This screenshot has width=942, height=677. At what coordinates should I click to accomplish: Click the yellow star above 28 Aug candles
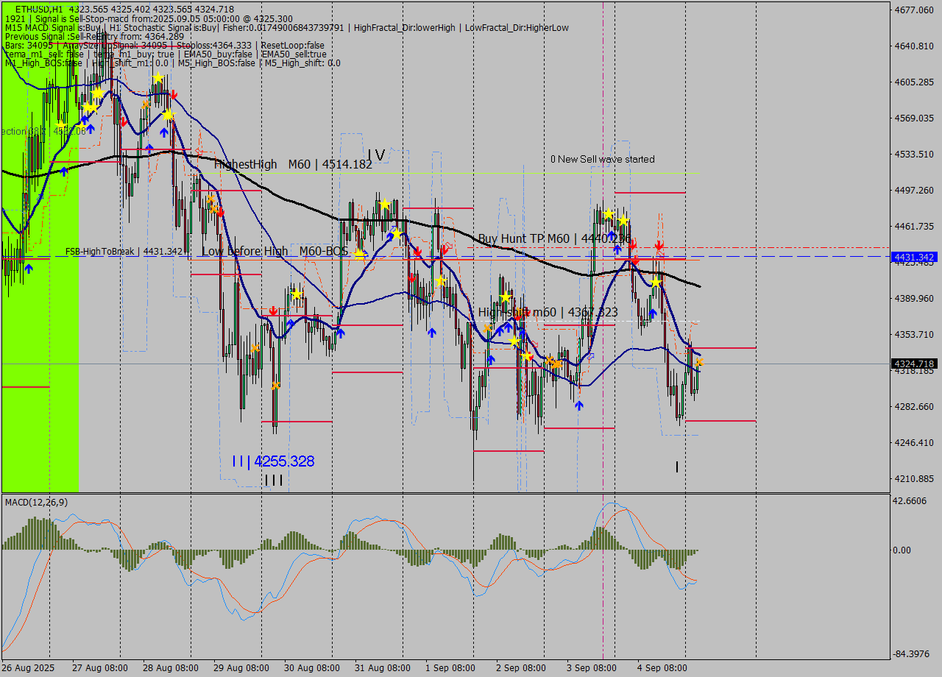click(157, 78)
